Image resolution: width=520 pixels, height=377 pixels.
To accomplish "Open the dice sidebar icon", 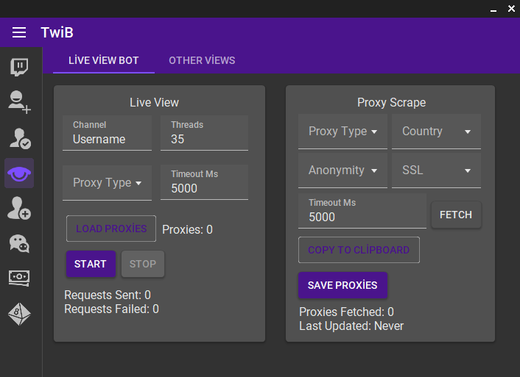I will 19,314.
